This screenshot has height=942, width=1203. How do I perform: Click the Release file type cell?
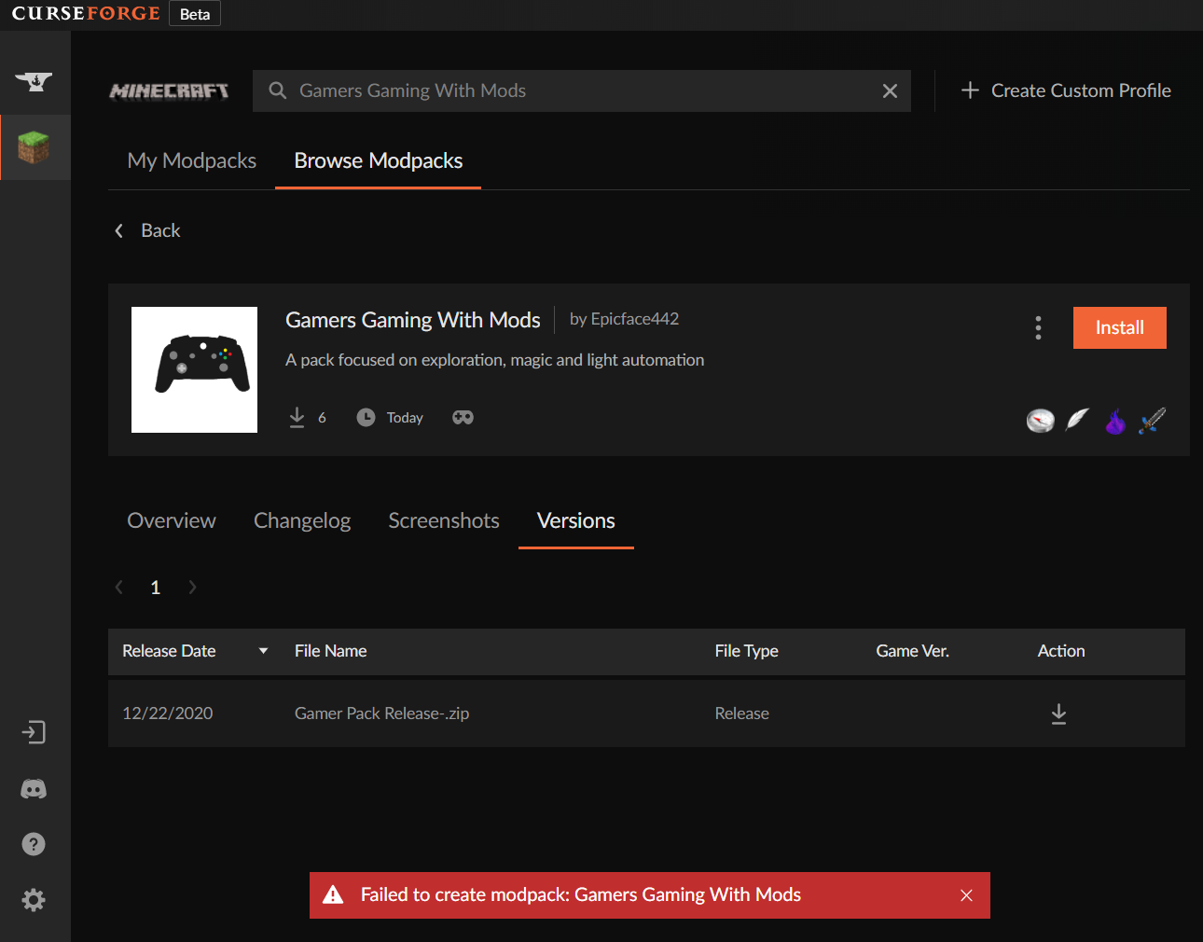click(x=742, y=713)
